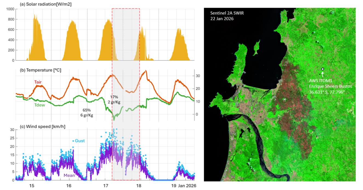Click the '65% 6 gr/Kg' humidity annotation
363x190 pixels.
88,113
